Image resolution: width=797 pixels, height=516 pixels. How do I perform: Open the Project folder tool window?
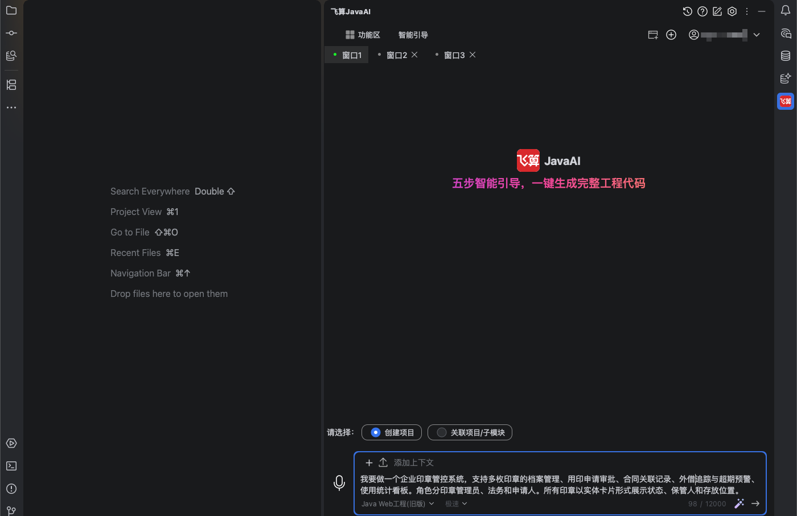point(11,10)
